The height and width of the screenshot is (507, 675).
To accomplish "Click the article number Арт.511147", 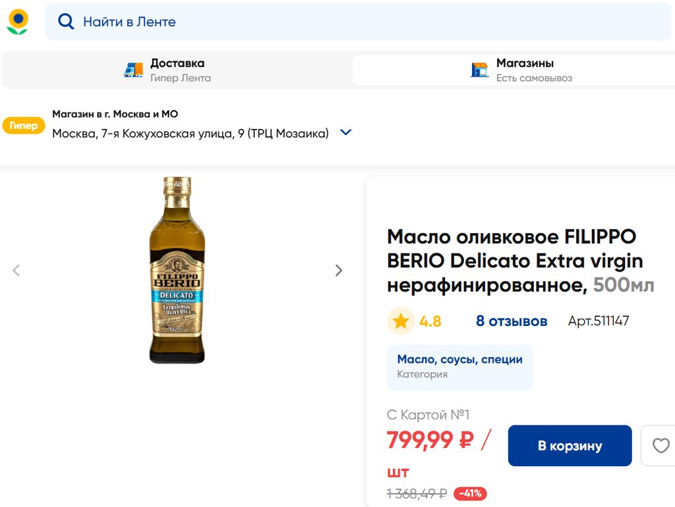I will click(599, 321).
